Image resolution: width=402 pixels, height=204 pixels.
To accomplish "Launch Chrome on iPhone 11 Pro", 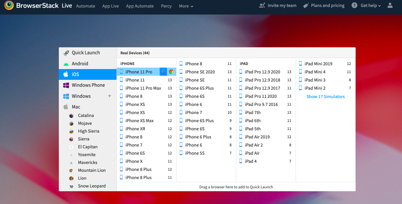I will click(171, 72).
